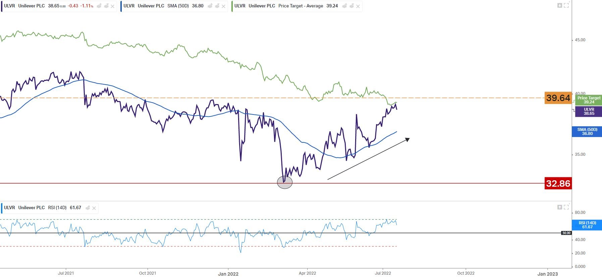Click the Jul 2021 date axis label
602x277 pixels.
click(66, 273)
